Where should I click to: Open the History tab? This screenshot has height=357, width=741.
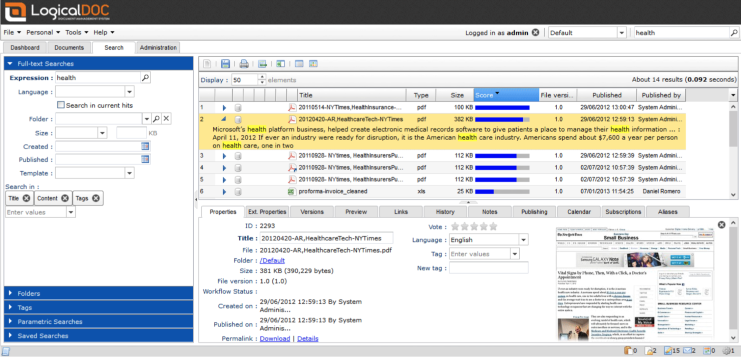(x=445, y=212)
